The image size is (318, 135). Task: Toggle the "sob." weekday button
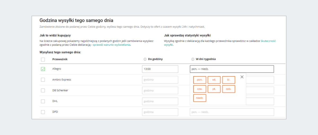click(x=228, y=89)
